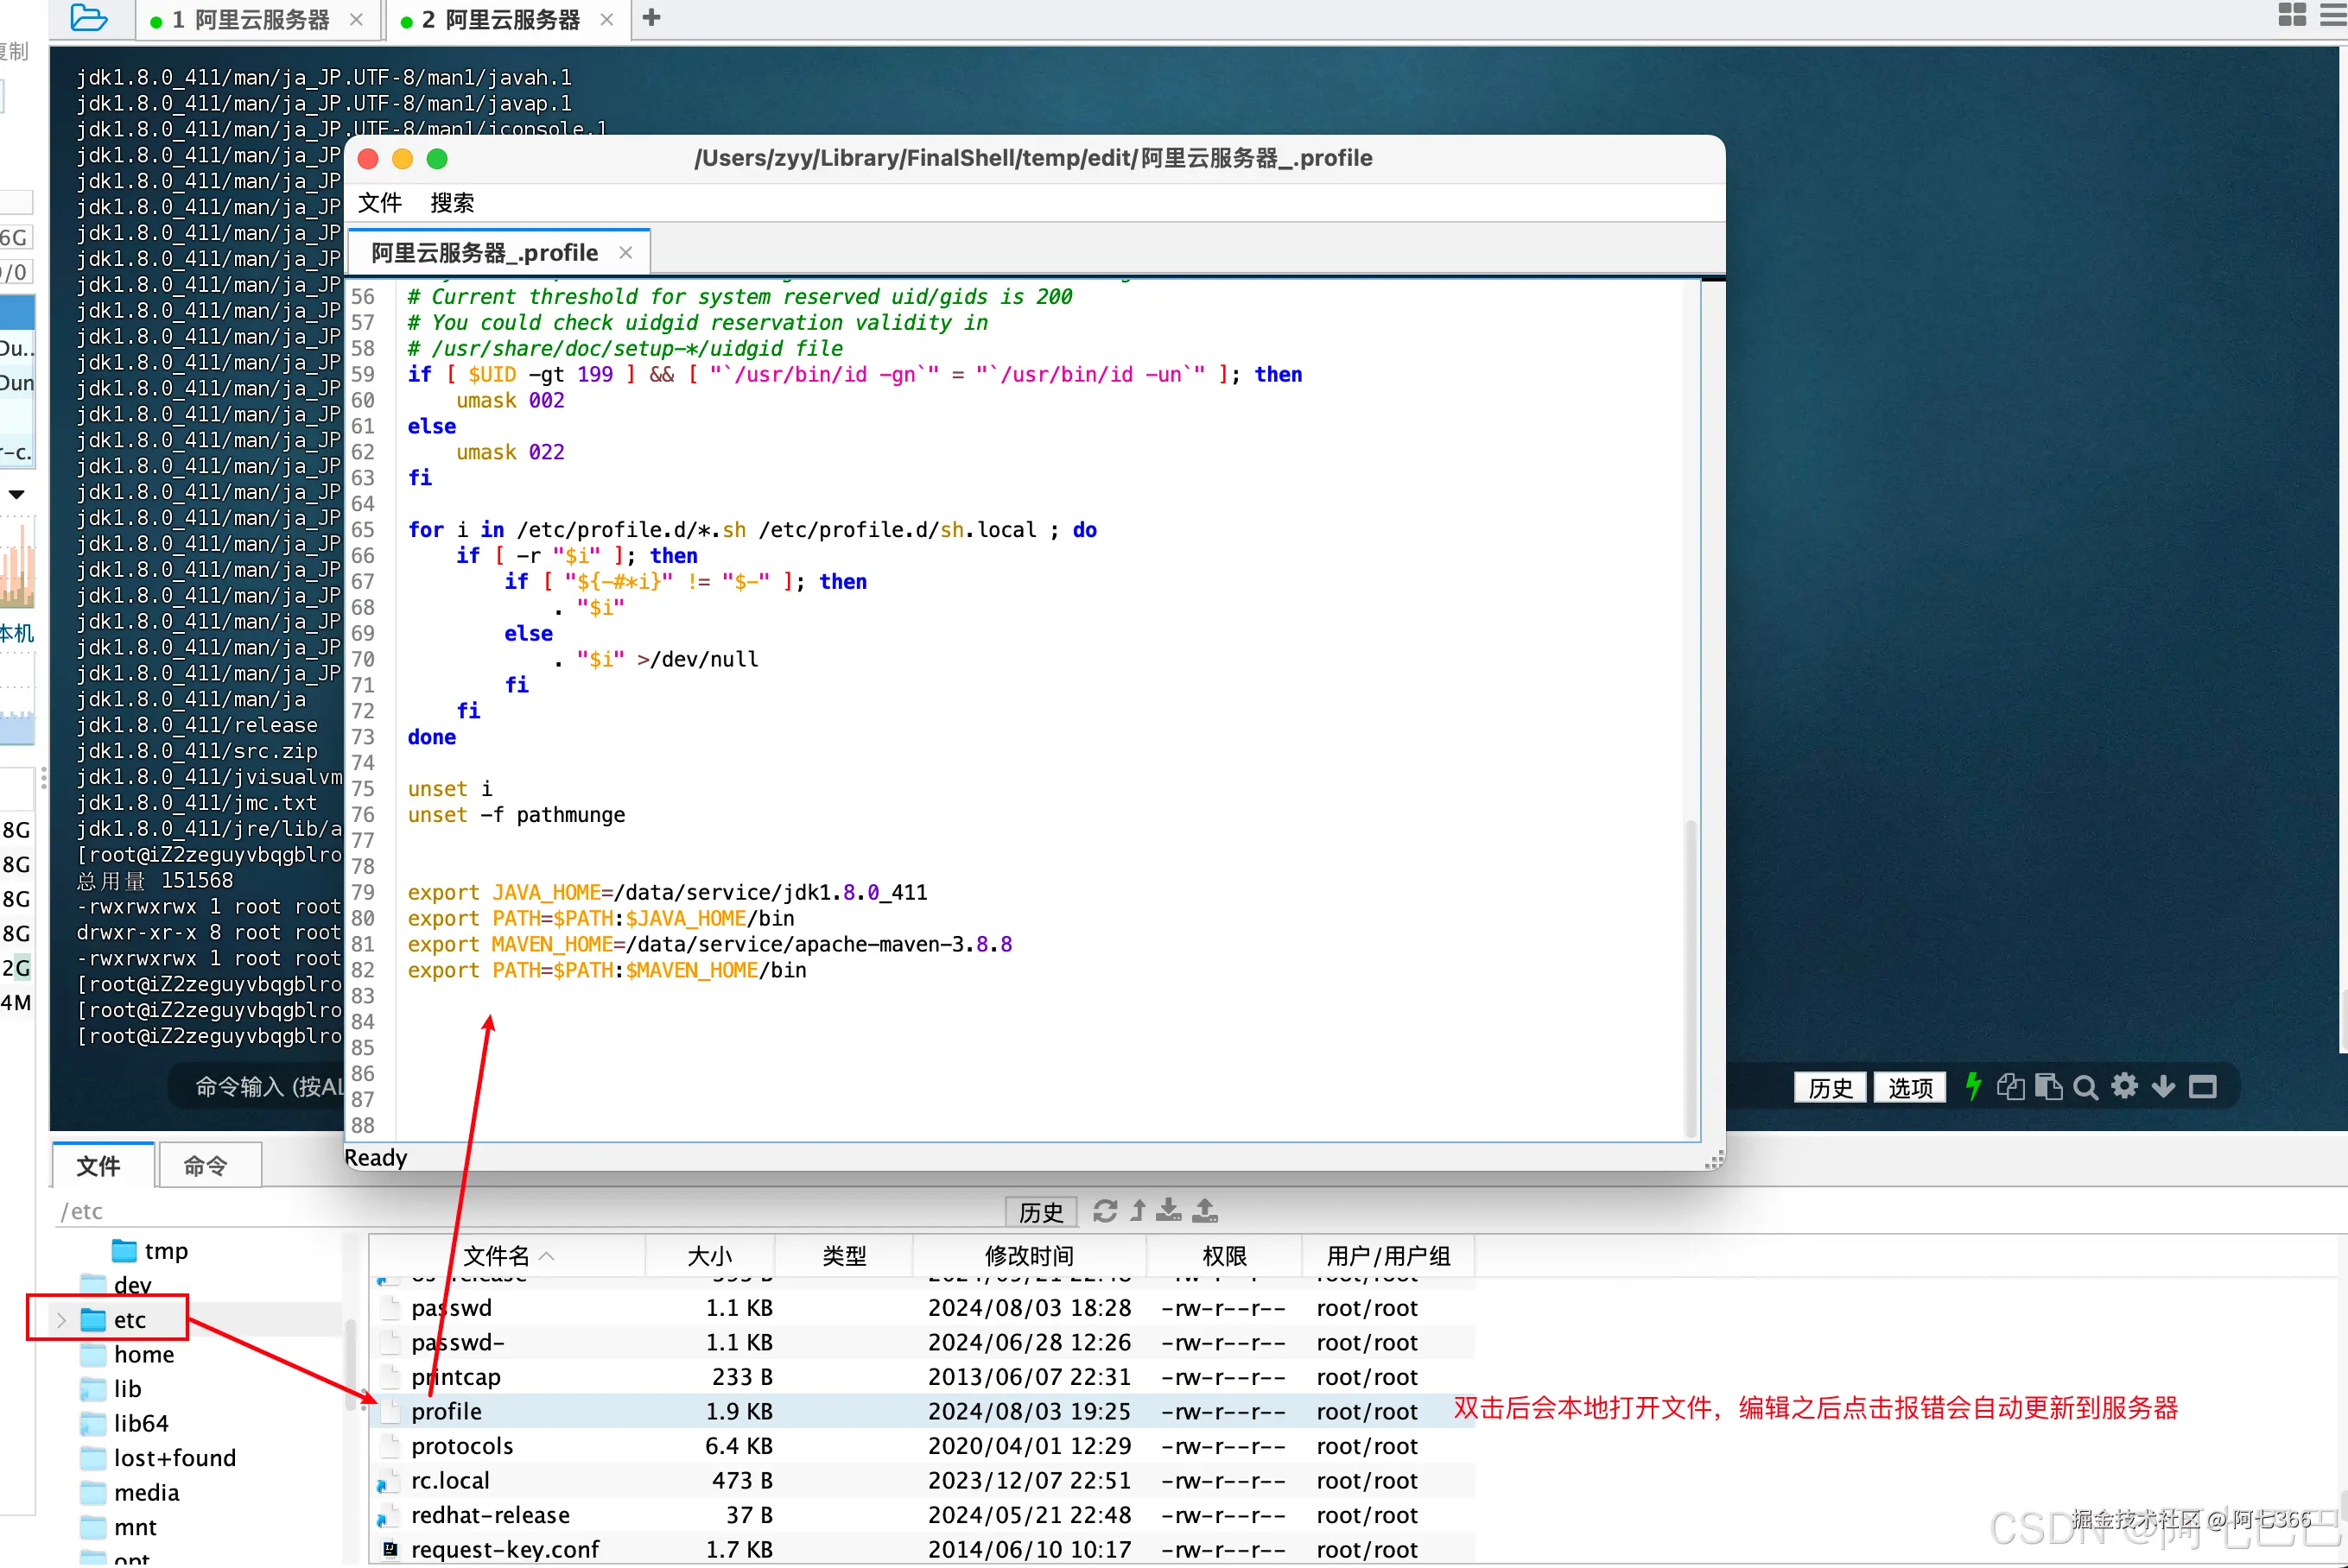Click the download file icon

[x=1169, y=1211]
